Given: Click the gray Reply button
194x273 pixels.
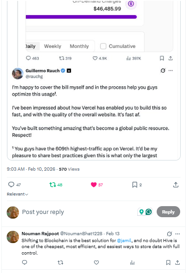Looking at the screenshot, I should 168,212.
